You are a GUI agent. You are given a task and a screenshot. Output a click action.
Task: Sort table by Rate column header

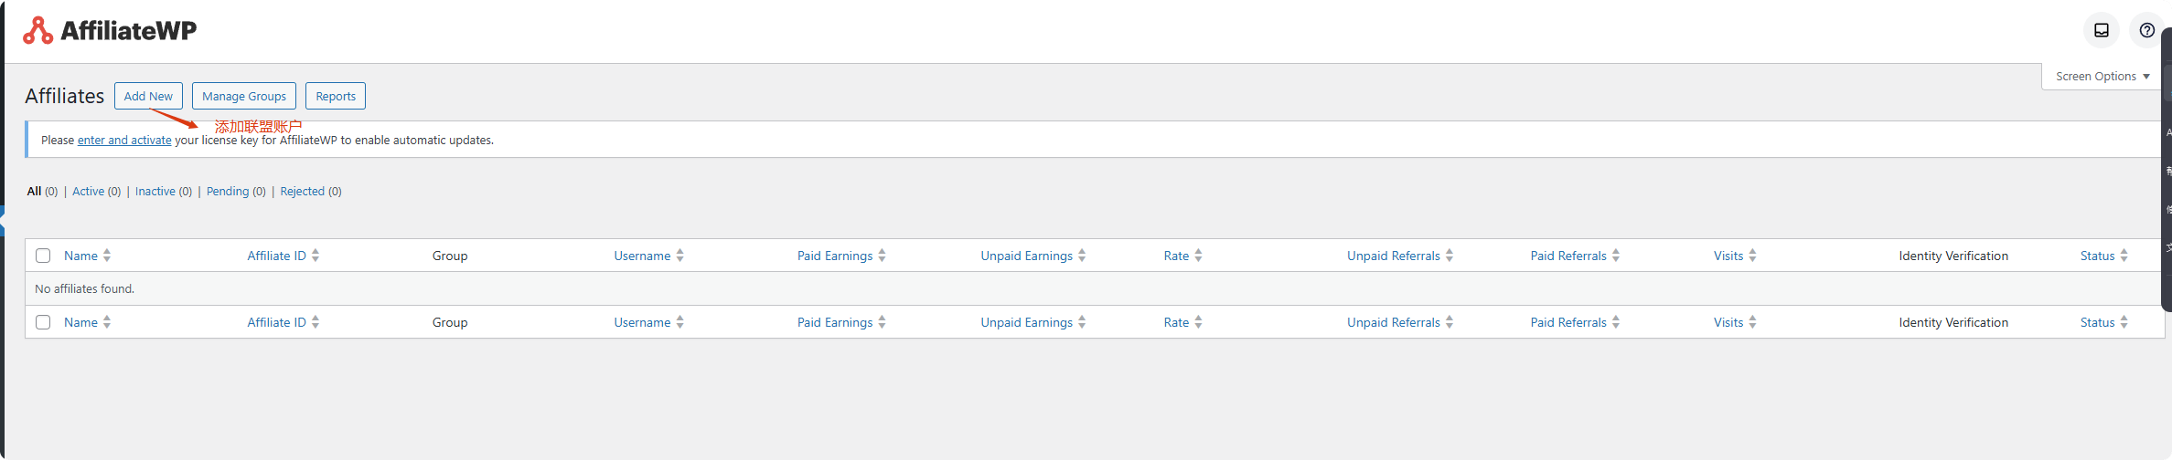tap(1176, 256)
